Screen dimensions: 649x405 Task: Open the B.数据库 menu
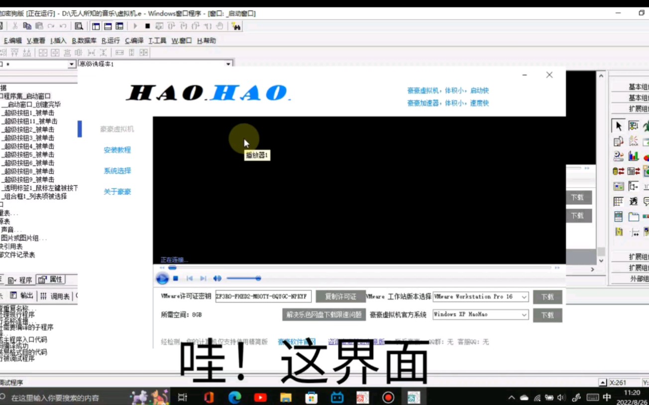[x=84, y=41]
